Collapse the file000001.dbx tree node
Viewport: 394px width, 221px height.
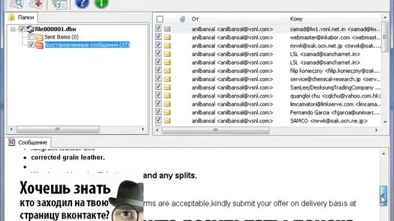point(13,29)
